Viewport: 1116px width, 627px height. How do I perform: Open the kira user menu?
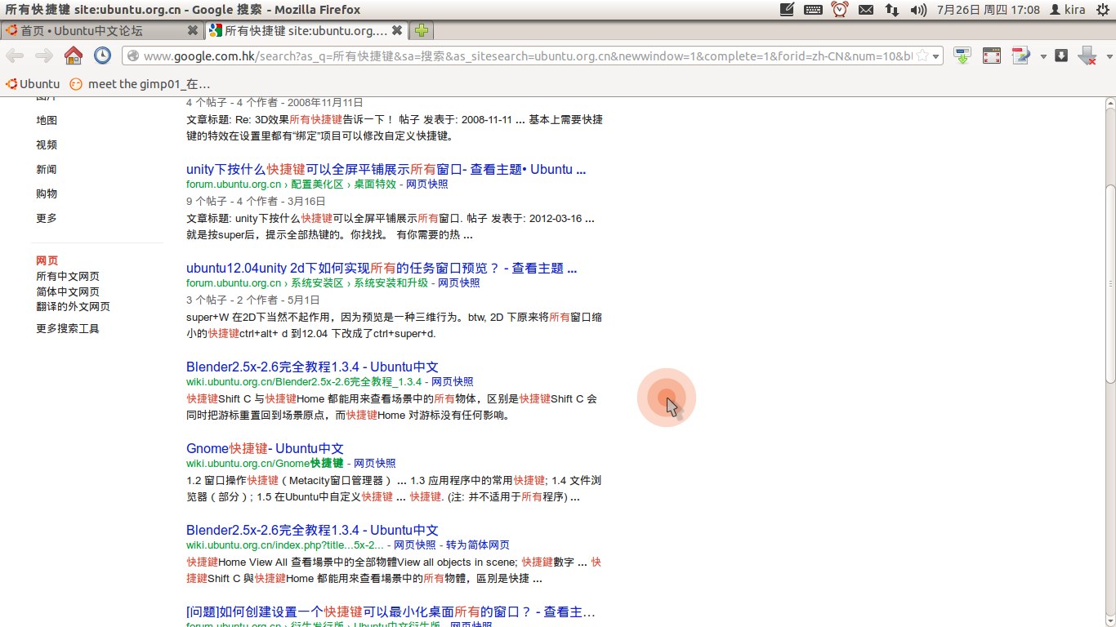coord(1067,10)
